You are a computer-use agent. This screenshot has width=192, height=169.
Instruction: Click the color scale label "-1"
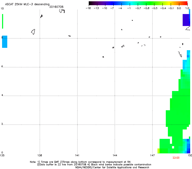[x=129, y=8]
